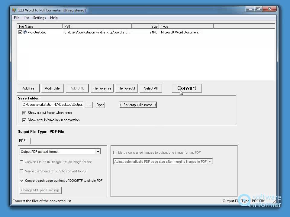Image resolution: width=290 pixels, height=217 pixels.
Task: Select the PDF tab
Action: pos(23,141)
